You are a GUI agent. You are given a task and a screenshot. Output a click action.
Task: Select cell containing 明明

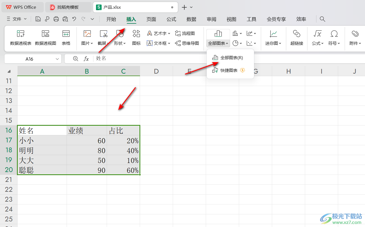click(x=42, y=150)
